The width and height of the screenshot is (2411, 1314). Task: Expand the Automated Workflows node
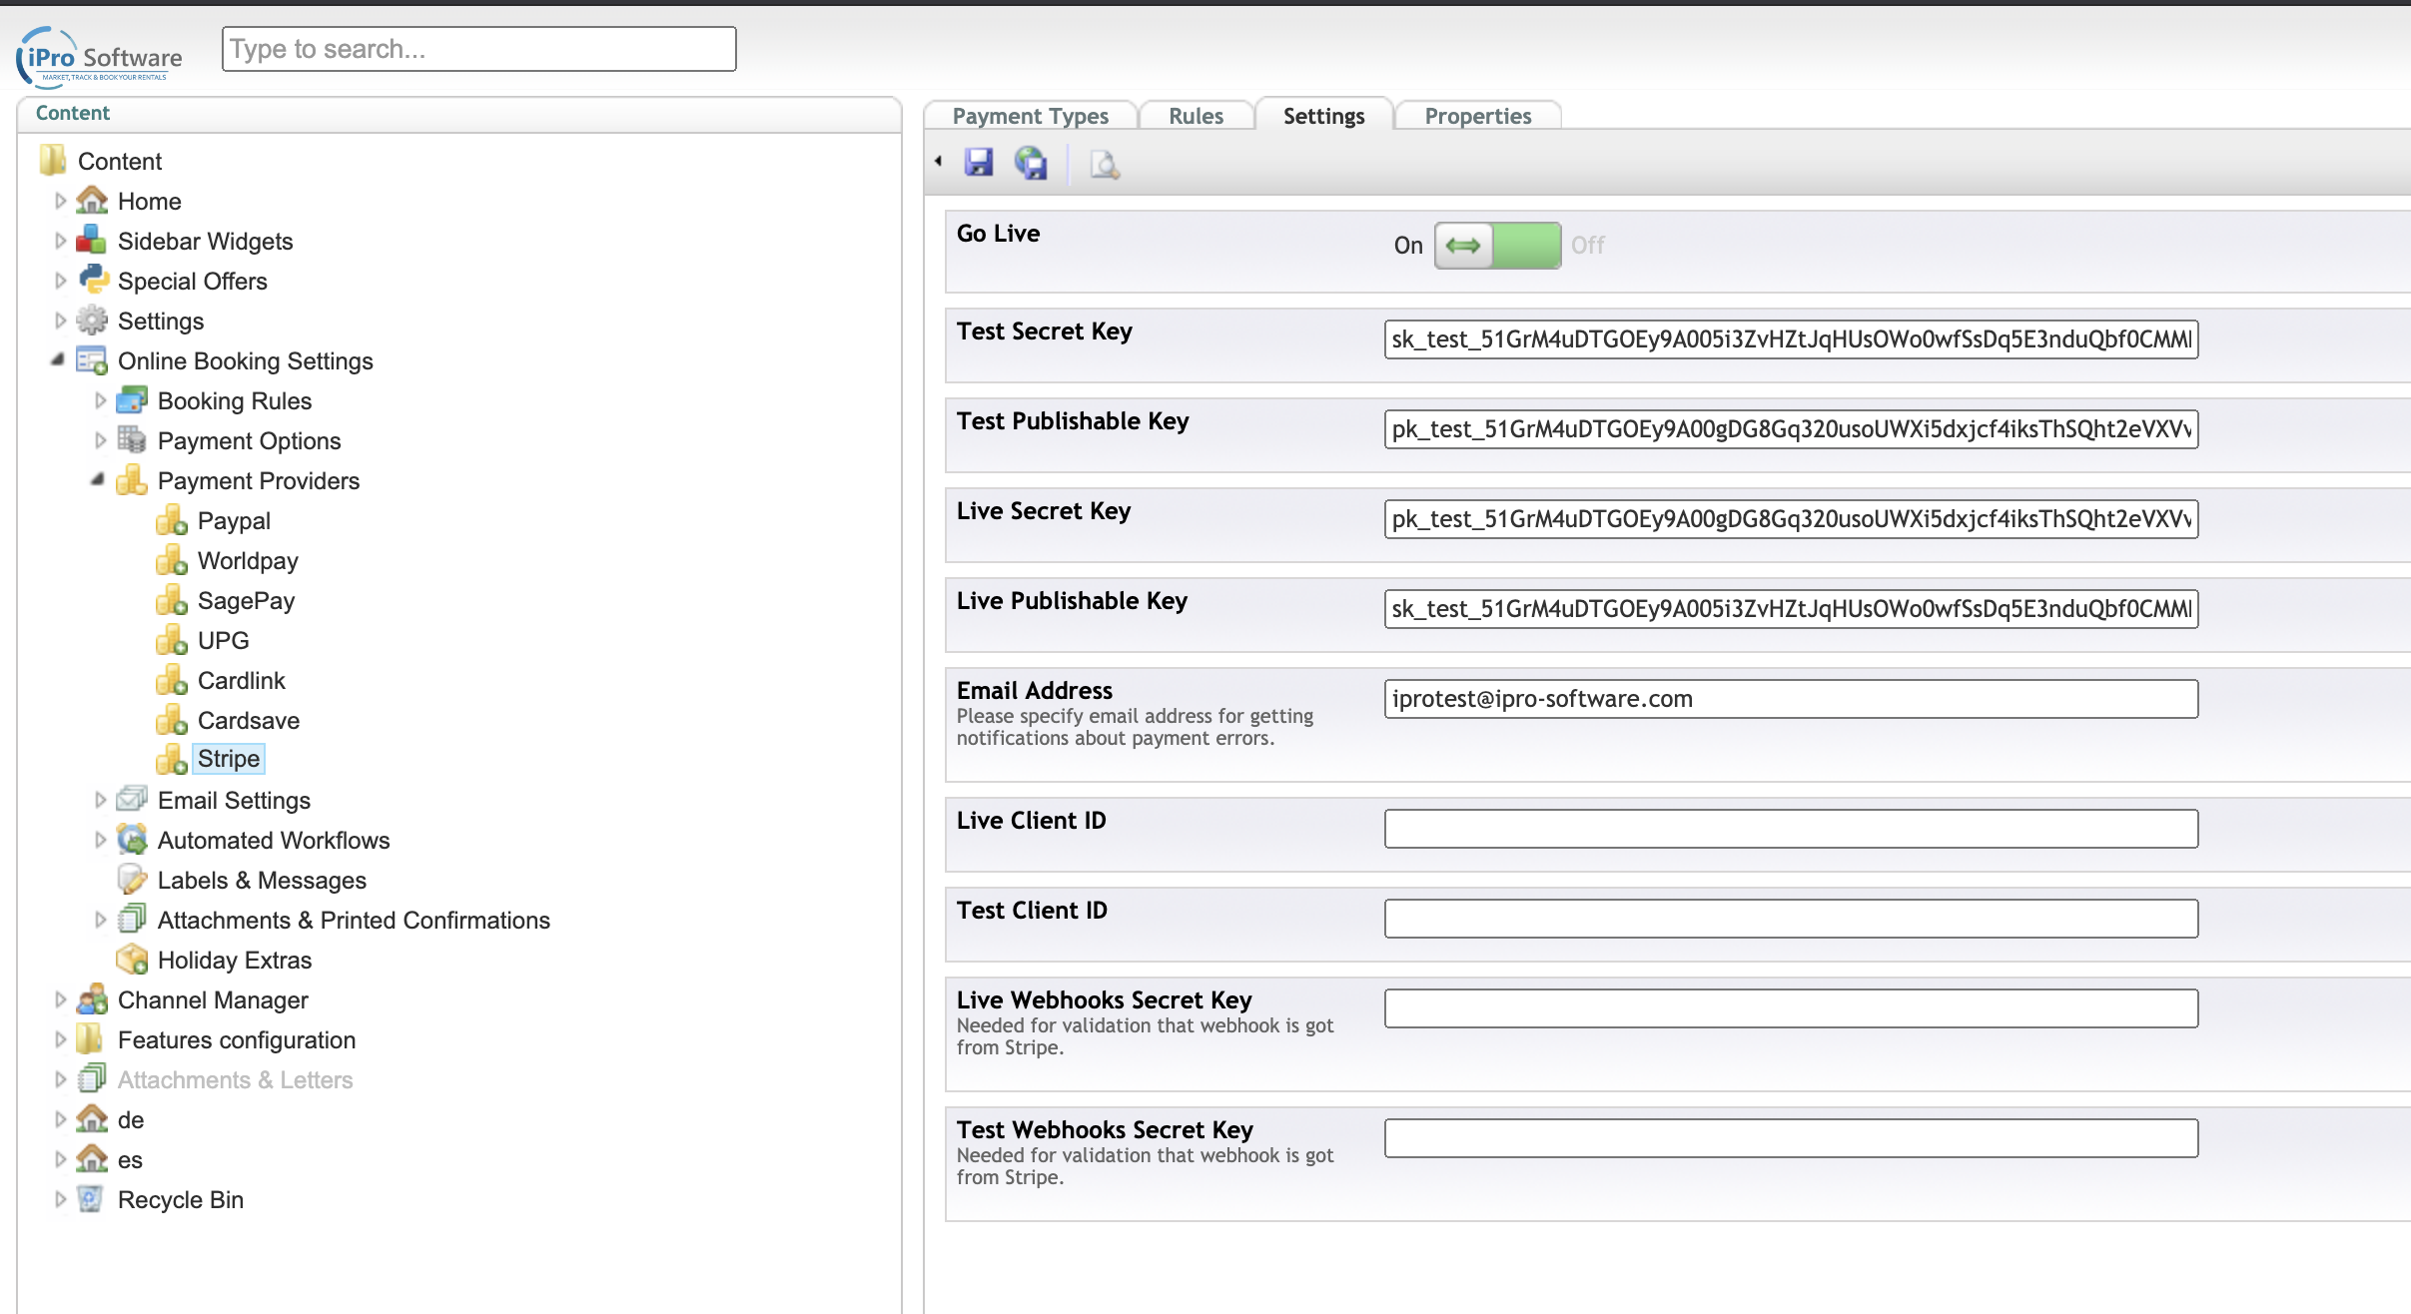pos(100,840)
